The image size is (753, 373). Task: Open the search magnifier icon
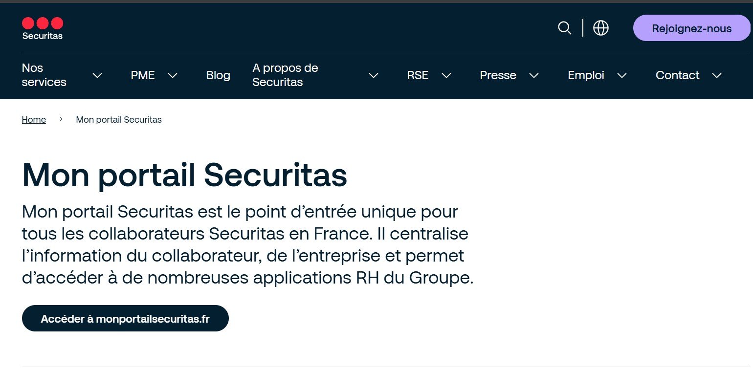(x=564, y=28)
